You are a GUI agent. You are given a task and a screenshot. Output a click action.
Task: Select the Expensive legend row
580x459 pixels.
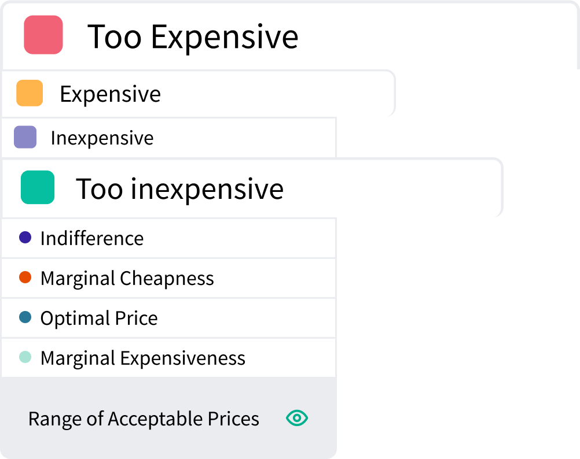(x=199, y=94)
